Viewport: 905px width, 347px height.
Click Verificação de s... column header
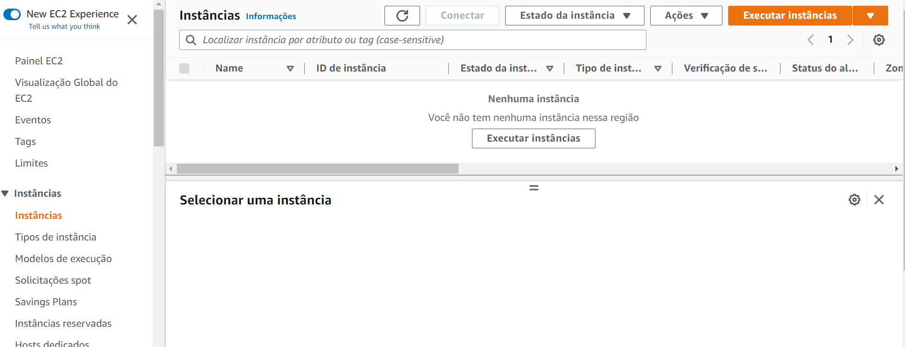coord(725,68)
